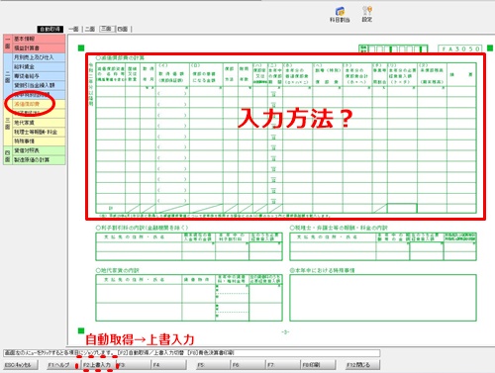Image resolution: width=495 pixels, height=373 pixels.
Task: Click the 自動取得 mode indicator label
Action: point(50,29)
